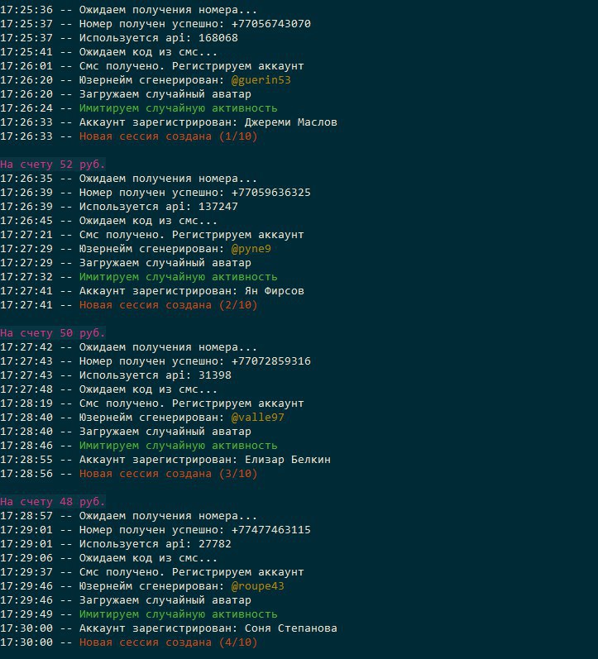The width and height of the screenshot is (598, 659).
Task: Select 'Смс получено' line at 17:29:37
Action: (192, 572)
